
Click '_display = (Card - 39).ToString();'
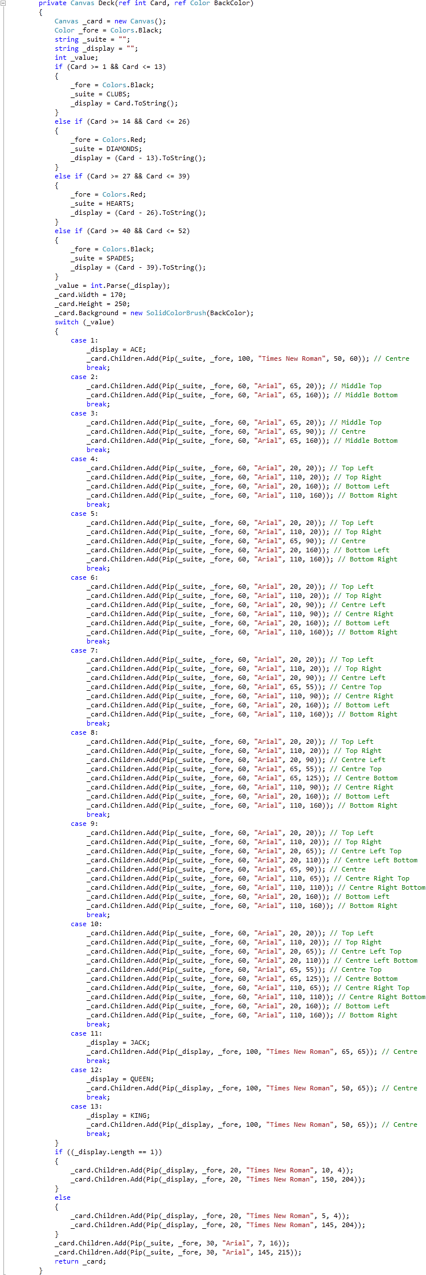138,267
